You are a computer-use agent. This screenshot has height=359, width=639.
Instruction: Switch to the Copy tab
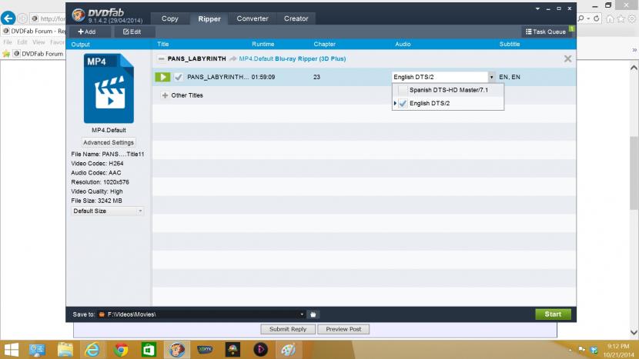pyautogui.click(x=170, y=18)
